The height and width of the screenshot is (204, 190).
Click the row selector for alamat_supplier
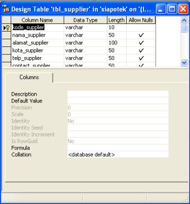6,43
